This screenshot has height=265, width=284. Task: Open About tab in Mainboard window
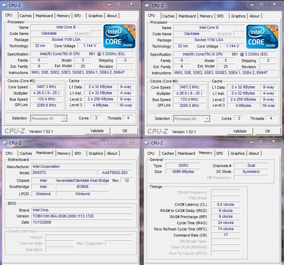pos(112,153)
